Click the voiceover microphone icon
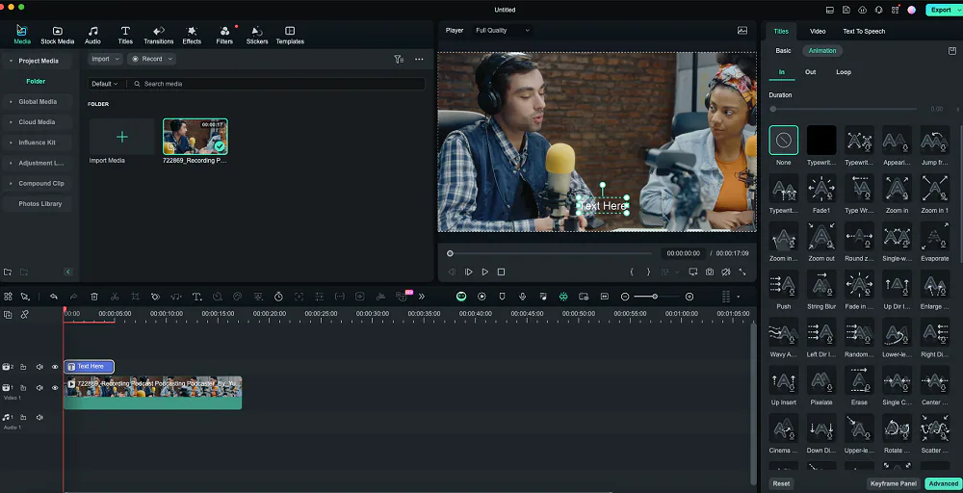 [522, 297]
